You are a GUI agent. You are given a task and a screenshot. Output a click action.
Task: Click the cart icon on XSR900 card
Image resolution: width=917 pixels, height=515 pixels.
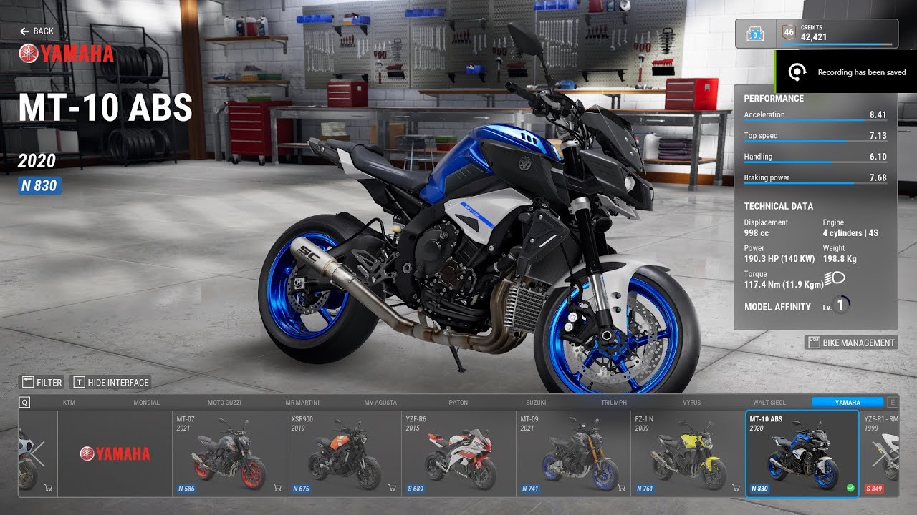point(392,489)
